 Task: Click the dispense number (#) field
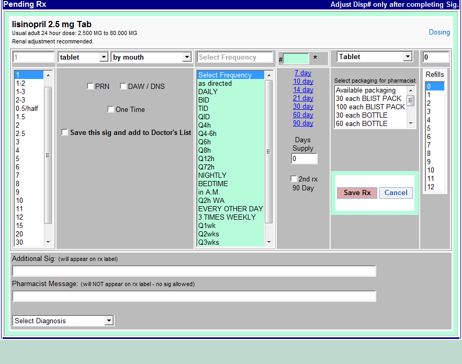tap(296, 59)
